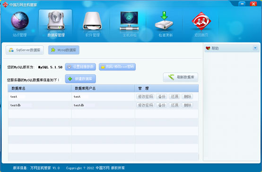Click 备份 for the test database
This screenshot has width=262, height=172.
pos(162,97)
